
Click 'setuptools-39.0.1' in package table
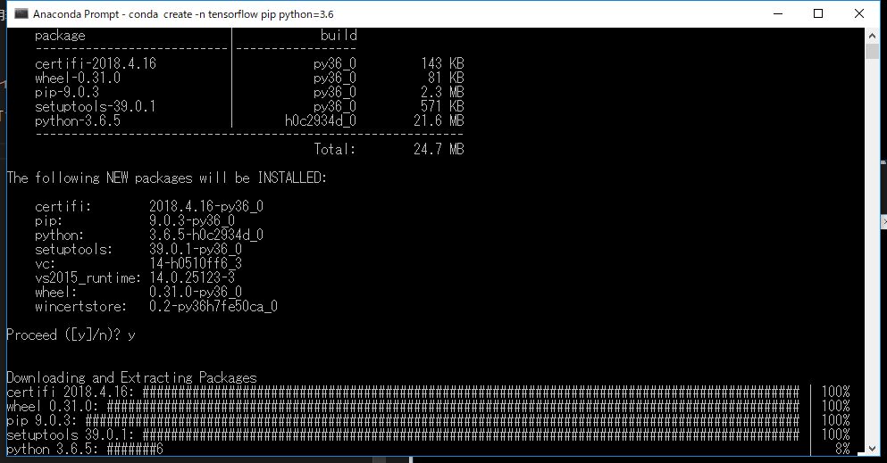(95, 106)
